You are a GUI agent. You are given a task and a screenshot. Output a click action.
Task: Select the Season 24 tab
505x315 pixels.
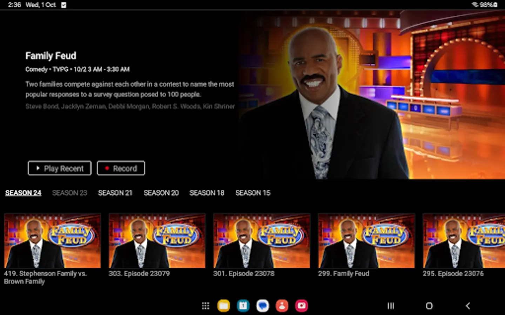coord(23,193)
